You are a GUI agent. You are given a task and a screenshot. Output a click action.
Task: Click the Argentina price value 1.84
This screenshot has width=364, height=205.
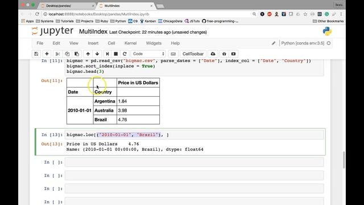coord(122,101)
